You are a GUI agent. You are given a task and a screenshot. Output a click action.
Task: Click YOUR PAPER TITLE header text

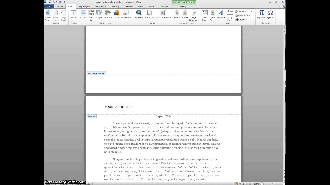click(118, 107)
